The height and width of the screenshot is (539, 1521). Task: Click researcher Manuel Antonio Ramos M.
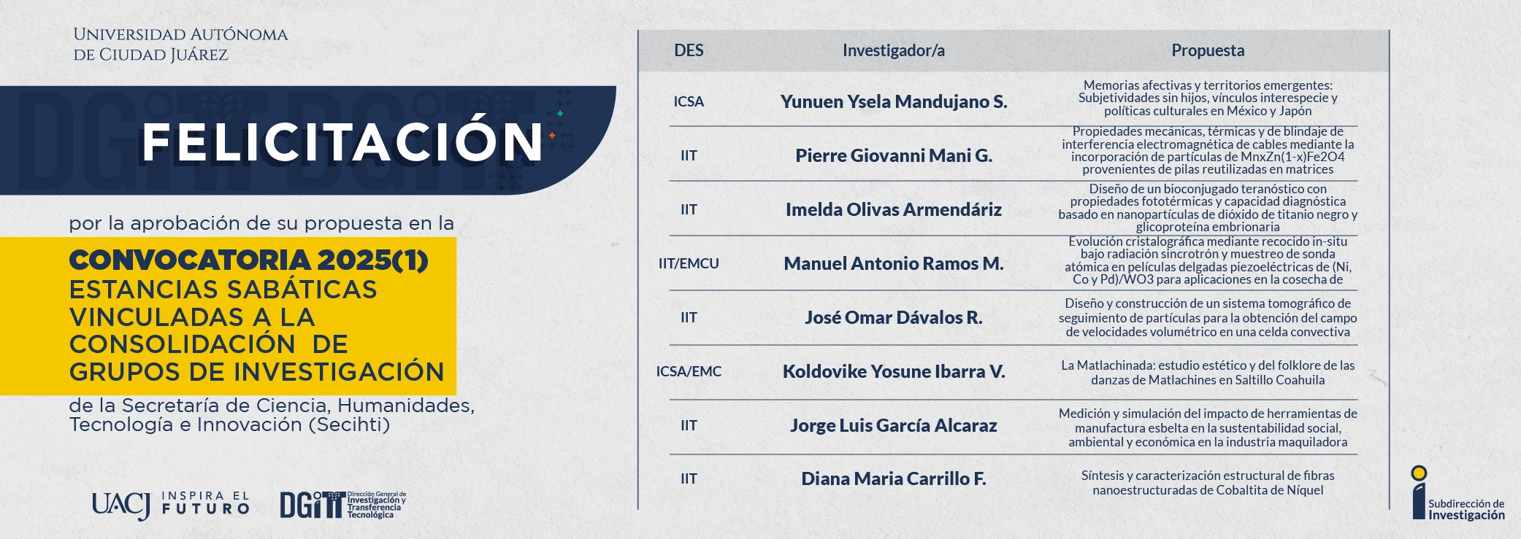894,263
